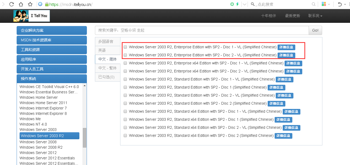Check Standard Edition (non-x64) Disc 1 - VL

(x=125, y=79)
